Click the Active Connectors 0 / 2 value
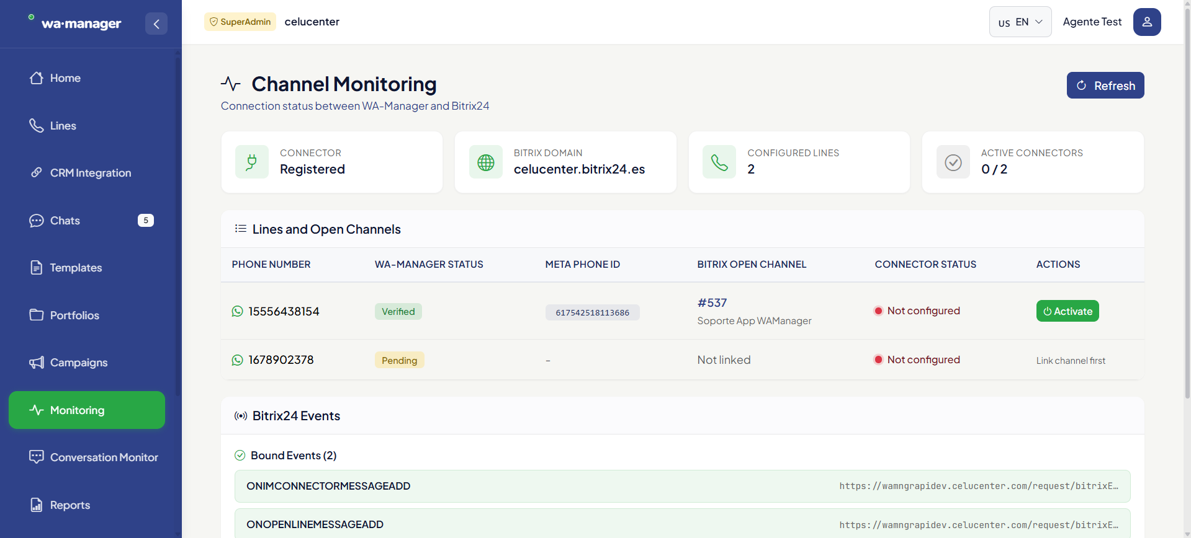1191x538 pixels. click(994, 169)
